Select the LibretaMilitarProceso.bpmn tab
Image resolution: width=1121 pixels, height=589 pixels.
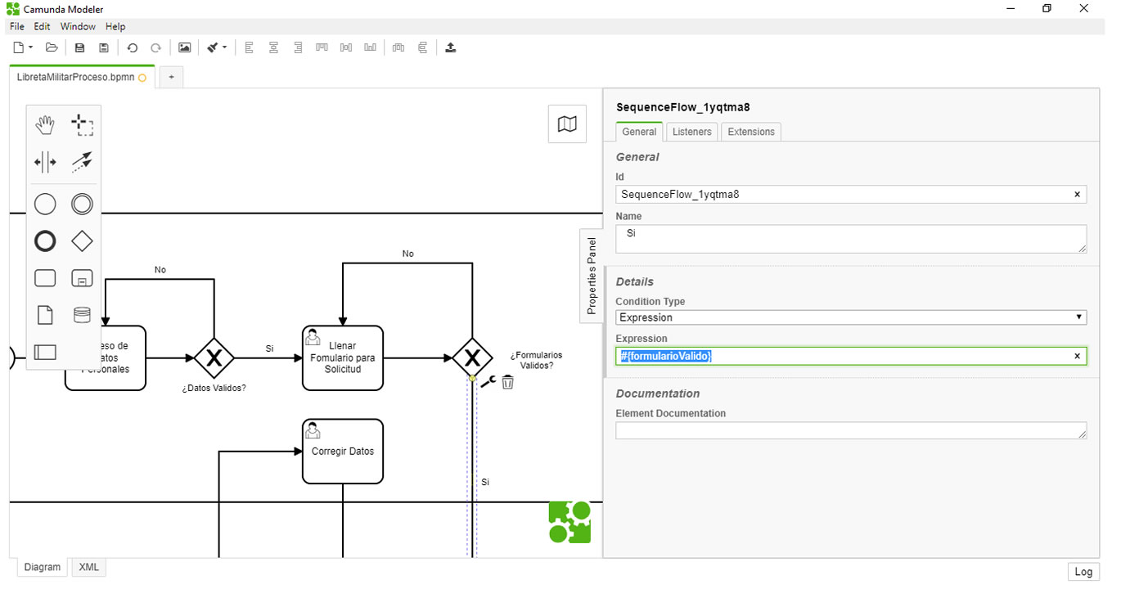[x=82, y=77]
